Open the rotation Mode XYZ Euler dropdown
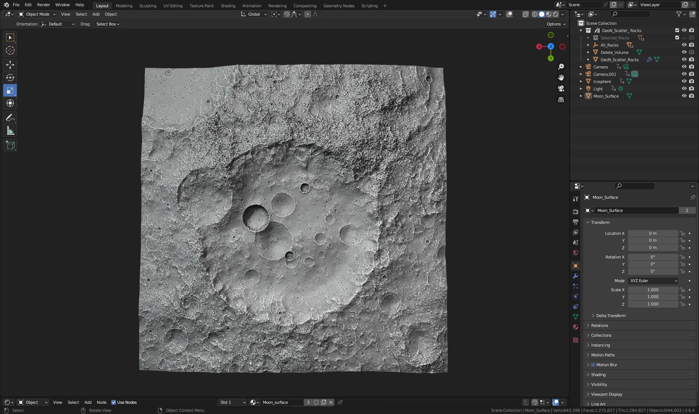 [653, 281]
